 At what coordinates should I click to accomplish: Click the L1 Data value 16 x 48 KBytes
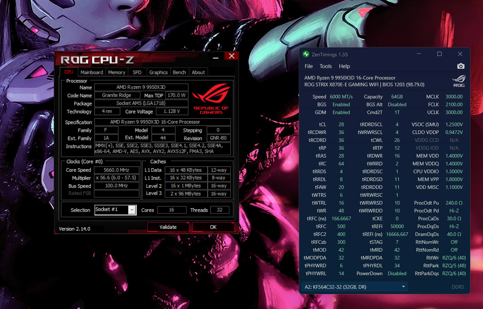(x=186, y=170)
